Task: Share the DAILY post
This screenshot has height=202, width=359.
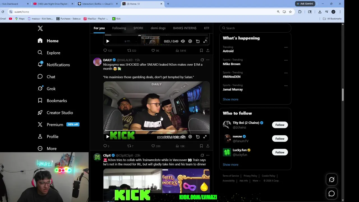Action: pyautogui.click(x=208, y=146)
